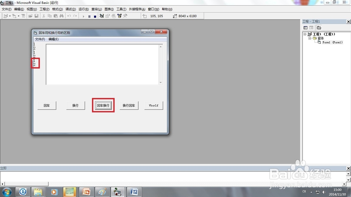Click the 换行回车 button

click(129, 105)
